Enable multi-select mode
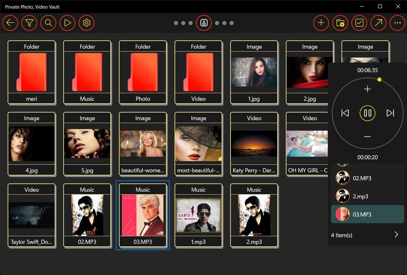Screen dimensions: 407x275 point(359,23)
